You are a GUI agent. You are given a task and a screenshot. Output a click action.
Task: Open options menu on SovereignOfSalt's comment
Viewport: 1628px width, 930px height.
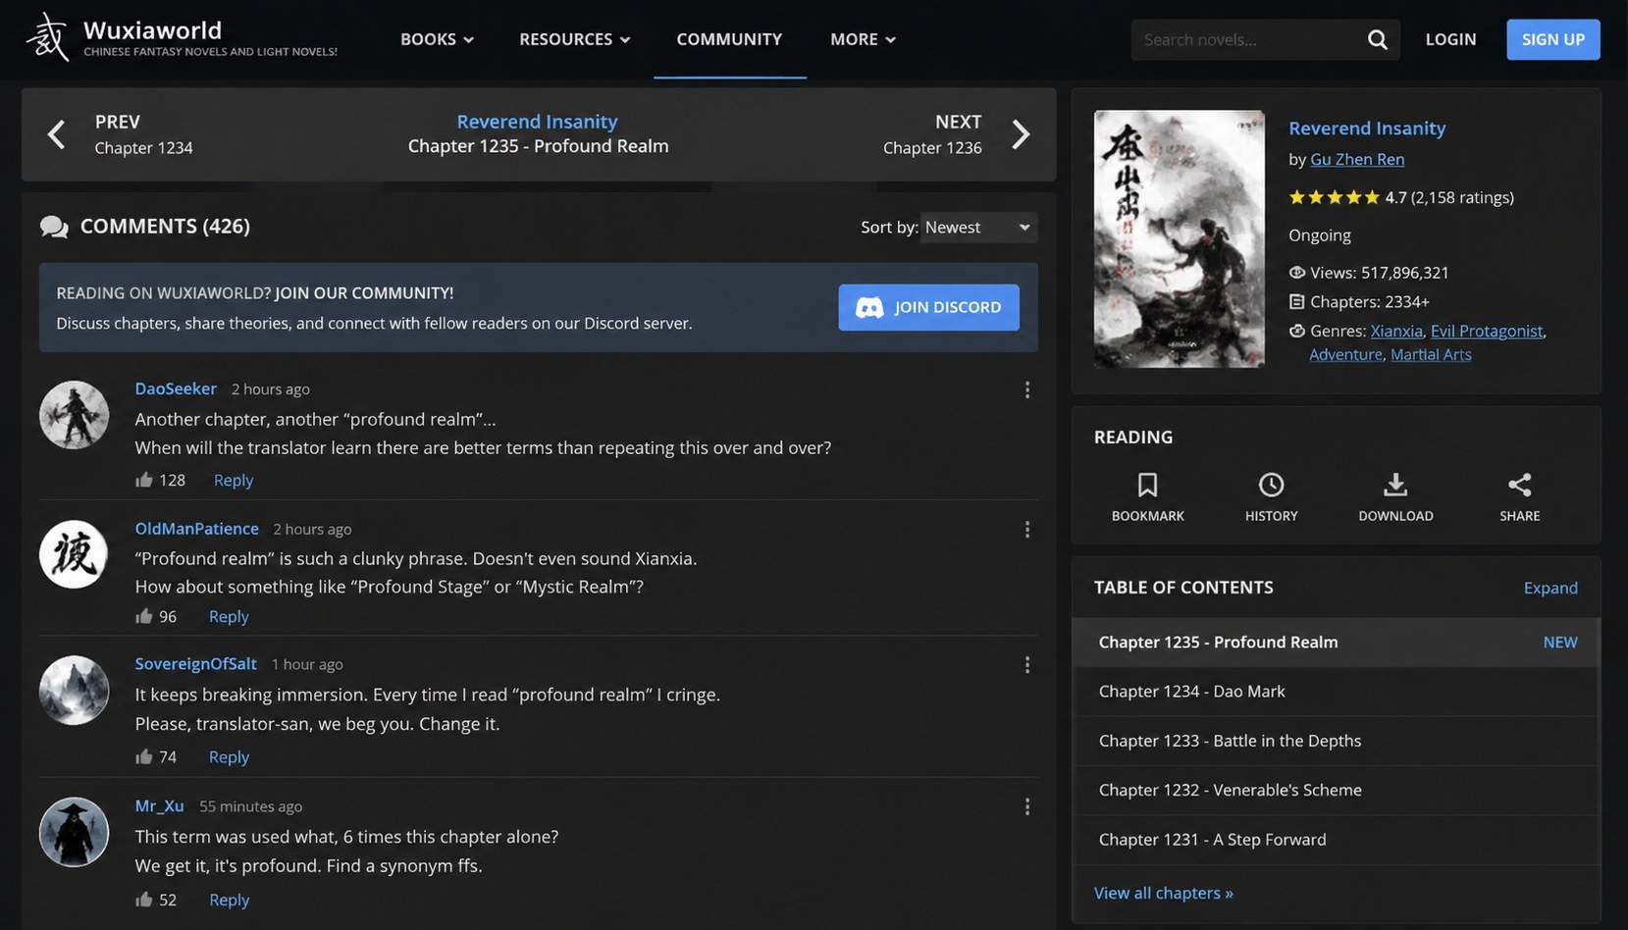(x=1026, y=665)
